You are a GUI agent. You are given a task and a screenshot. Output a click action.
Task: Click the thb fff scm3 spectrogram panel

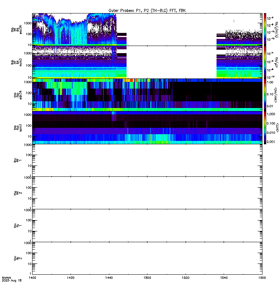tap(147, 62)
